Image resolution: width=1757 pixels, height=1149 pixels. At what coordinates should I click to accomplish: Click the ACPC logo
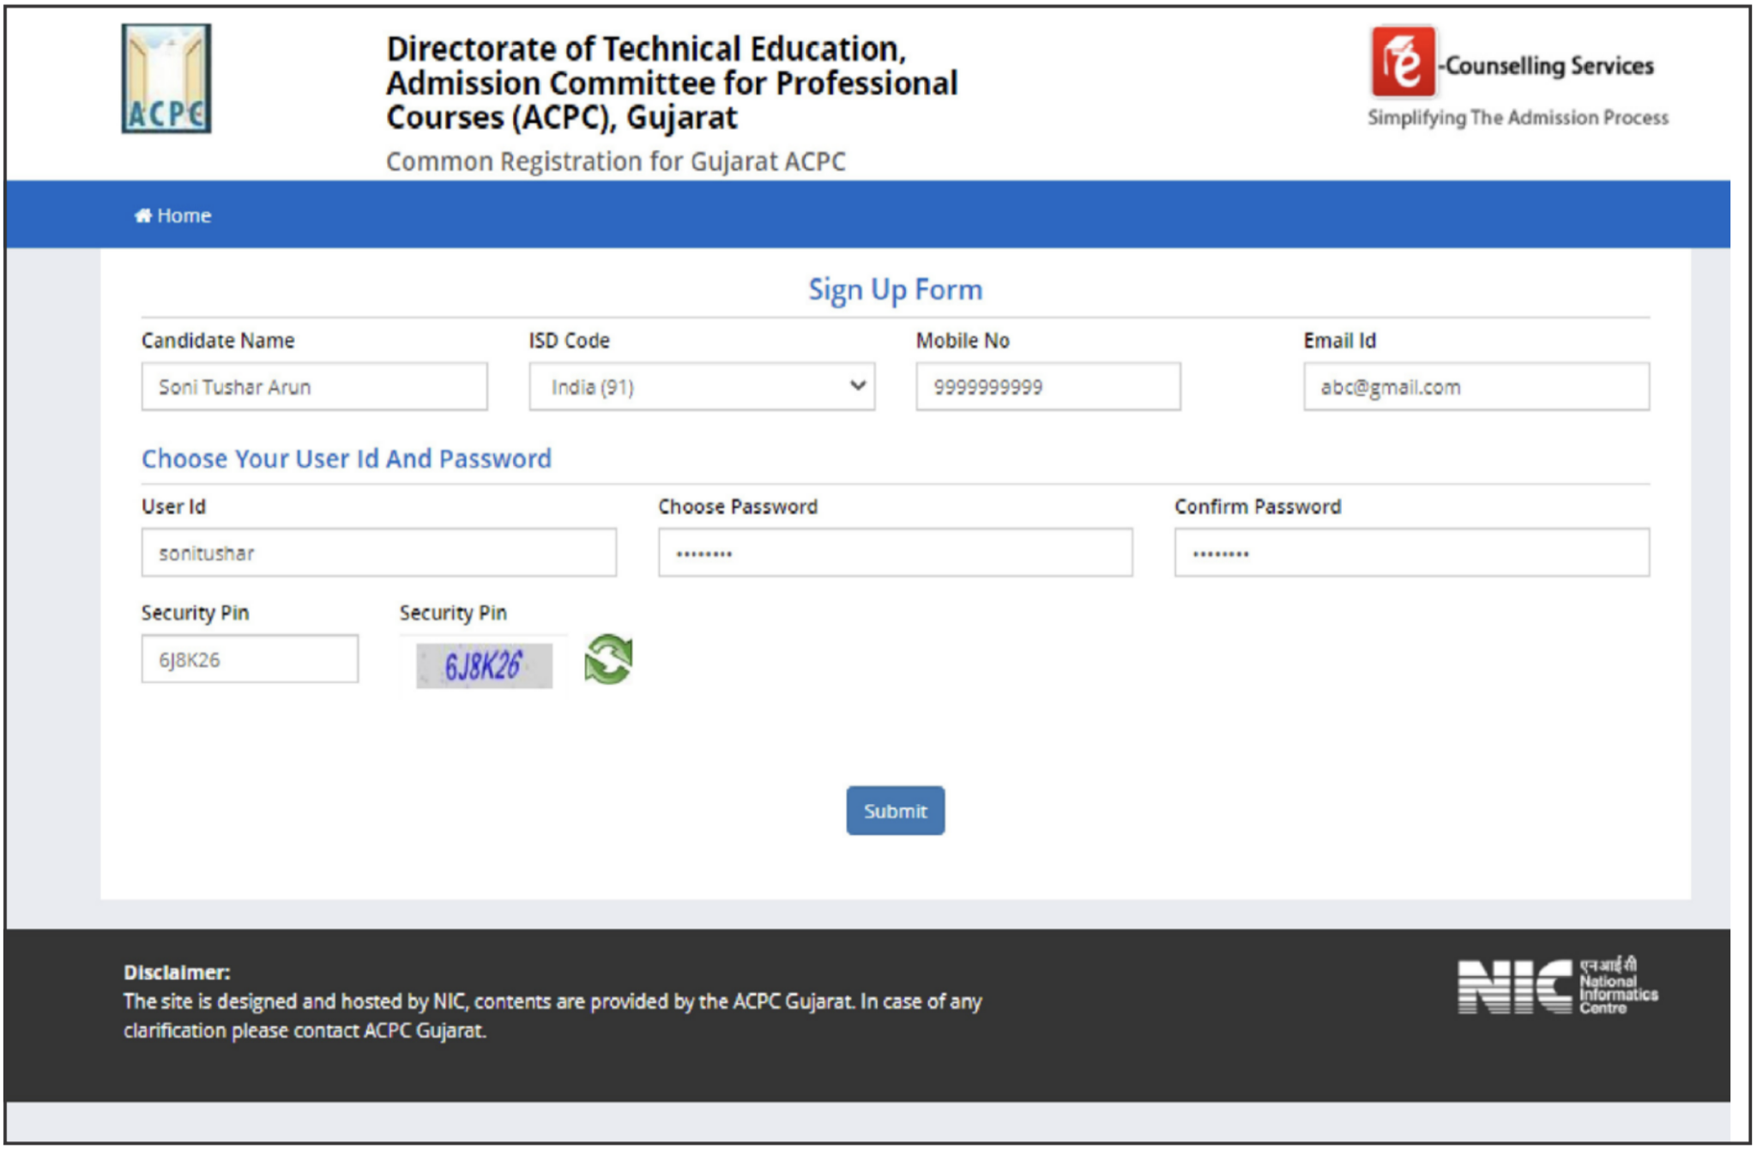tap(166, 78)
